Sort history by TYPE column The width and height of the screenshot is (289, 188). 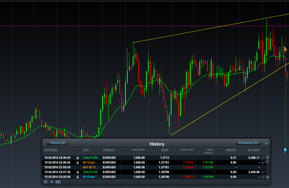click(x=85, y=150)
